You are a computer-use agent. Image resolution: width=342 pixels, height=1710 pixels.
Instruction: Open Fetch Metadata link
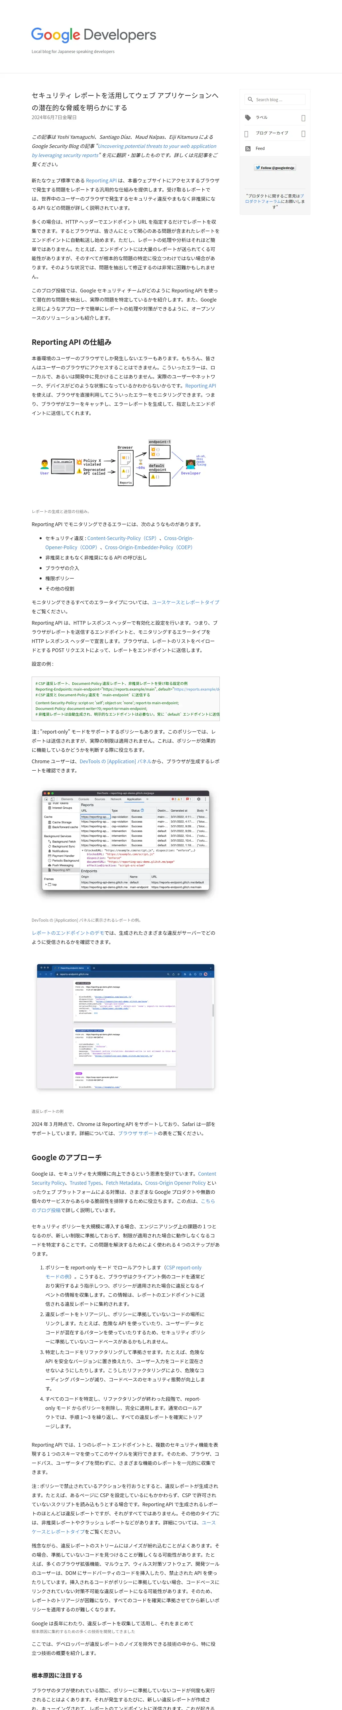point(123,1183)
